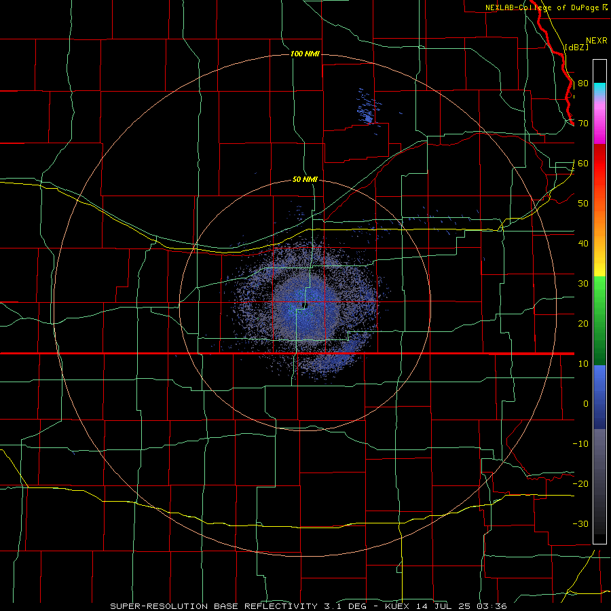Click the yellow segment of the color bar

click(x=599, y=268)
